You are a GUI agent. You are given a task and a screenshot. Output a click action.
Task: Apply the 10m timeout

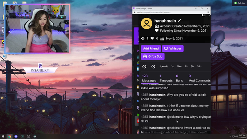point(179,66)
